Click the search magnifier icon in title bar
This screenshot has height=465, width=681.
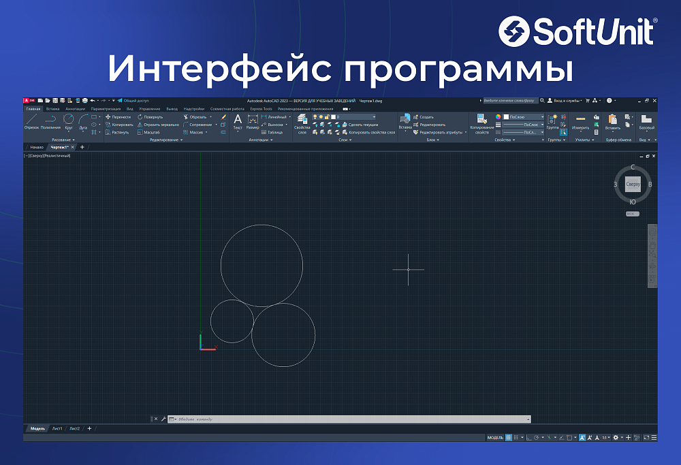542,101
